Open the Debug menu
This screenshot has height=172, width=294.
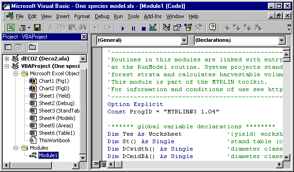[x=102, y=16]
